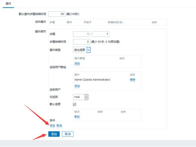Click the 送到用户 label

coord(55,89)
